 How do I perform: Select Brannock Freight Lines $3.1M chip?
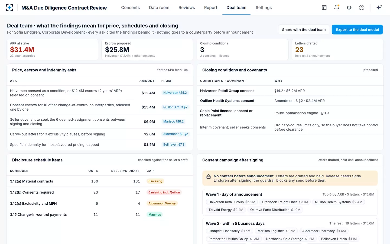point(285,202)
